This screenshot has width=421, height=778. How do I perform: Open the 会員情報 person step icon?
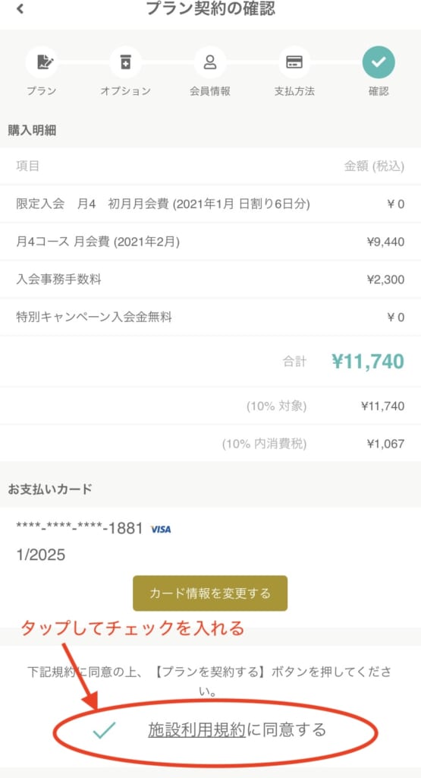(210, 62)
